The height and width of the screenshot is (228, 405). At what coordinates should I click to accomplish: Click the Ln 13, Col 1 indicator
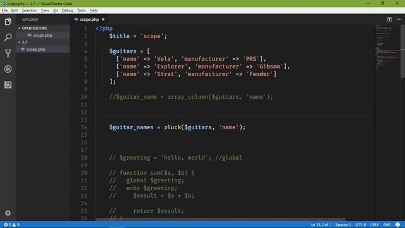(321, 225)
